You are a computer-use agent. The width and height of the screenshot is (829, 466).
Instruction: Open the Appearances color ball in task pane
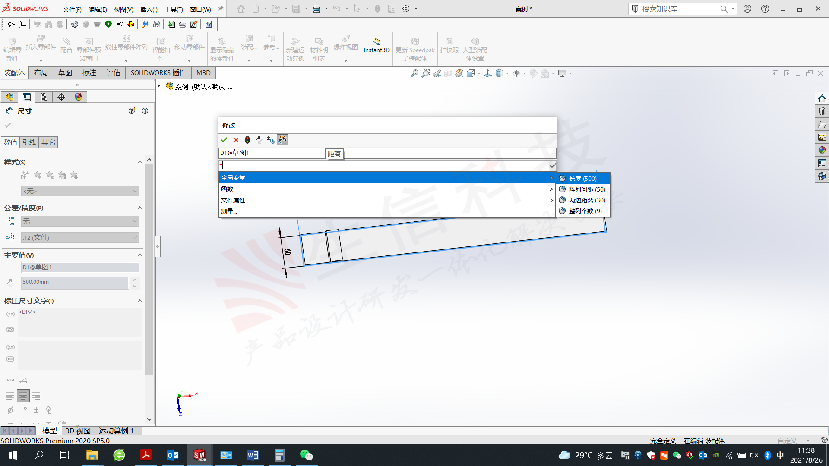tap(822, 150)
